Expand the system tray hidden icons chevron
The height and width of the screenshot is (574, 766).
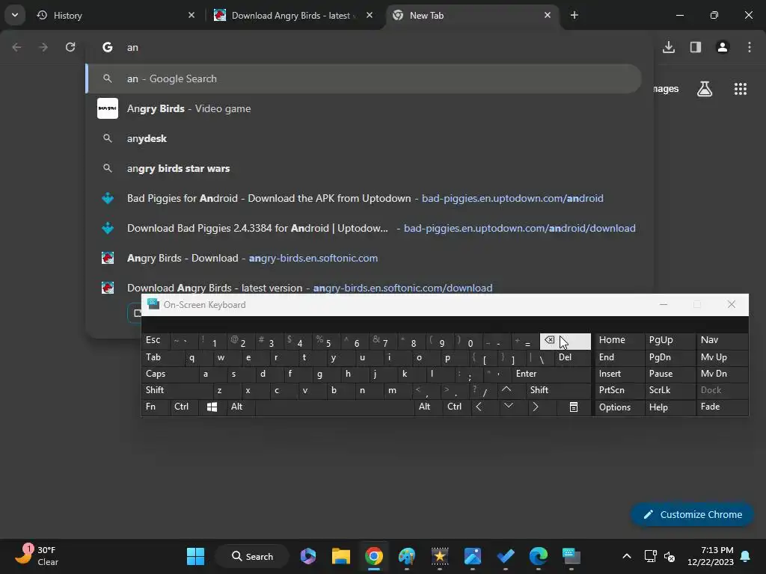[x=627, y=556]
